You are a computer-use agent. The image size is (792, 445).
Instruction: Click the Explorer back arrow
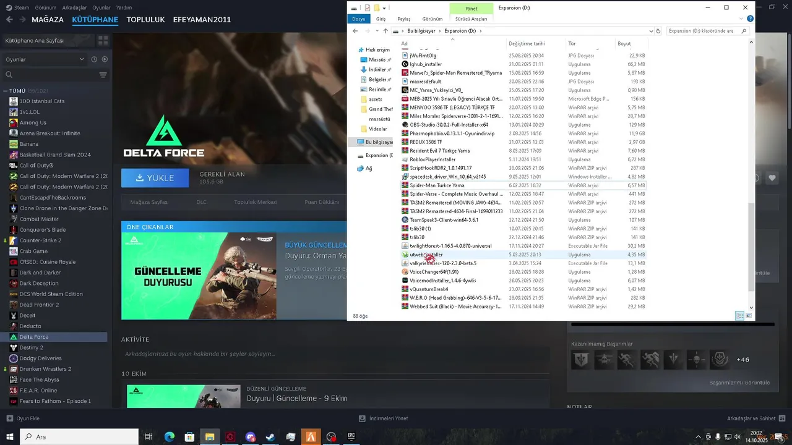355,31
